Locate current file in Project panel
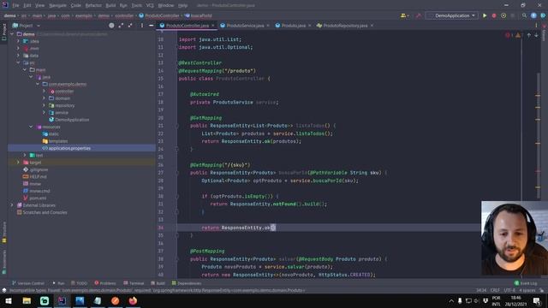Viewport: 548px width, 308px height. pos(111,26)
